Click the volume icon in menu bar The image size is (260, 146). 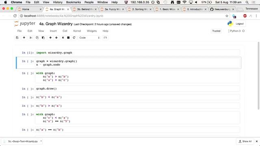[196, 2]
